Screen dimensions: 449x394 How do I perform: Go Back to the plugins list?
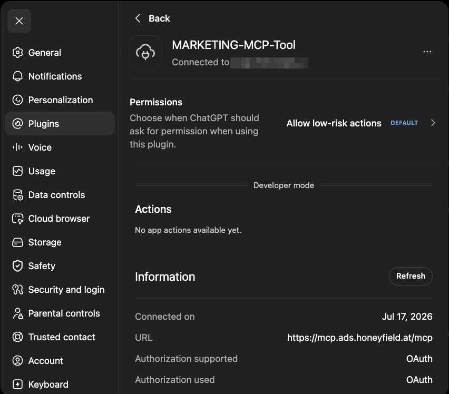(152, 18)
